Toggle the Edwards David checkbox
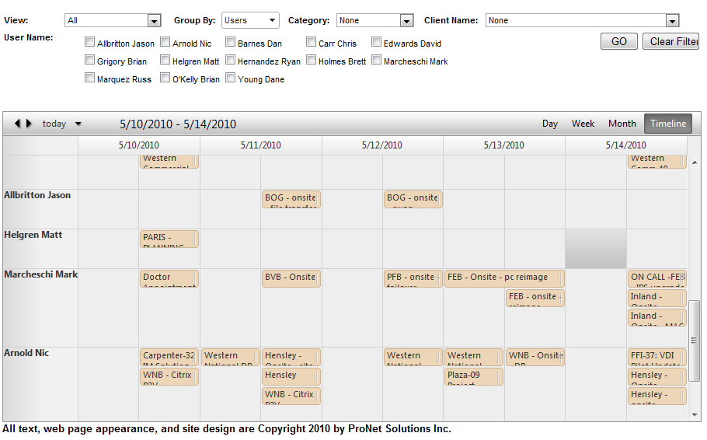The height and width of the screenshot is (440, 707). (x=377, y=43)
